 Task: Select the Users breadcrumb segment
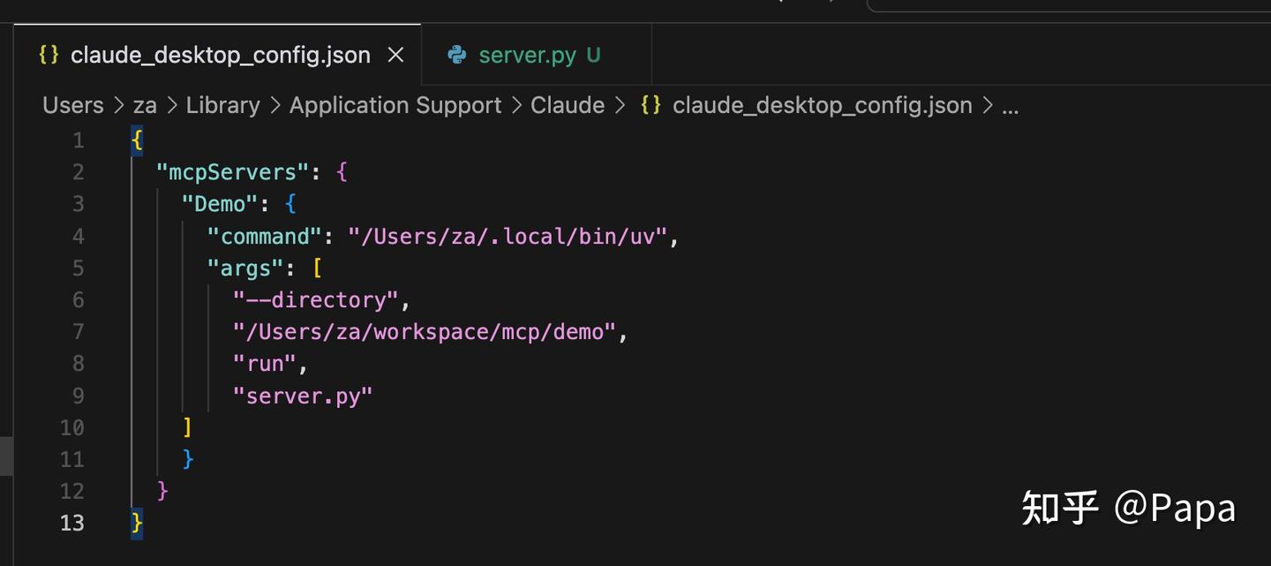coord(73,105)
